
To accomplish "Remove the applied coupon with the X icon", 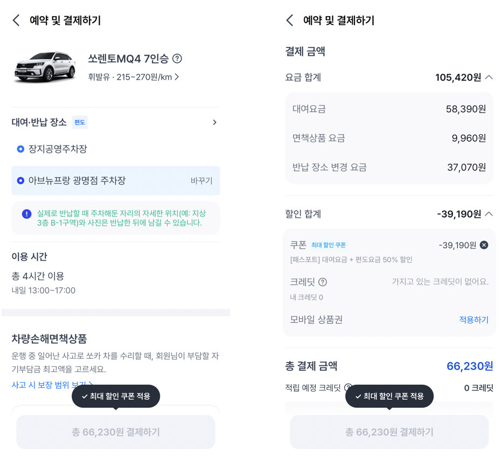I will click(484, 245).
